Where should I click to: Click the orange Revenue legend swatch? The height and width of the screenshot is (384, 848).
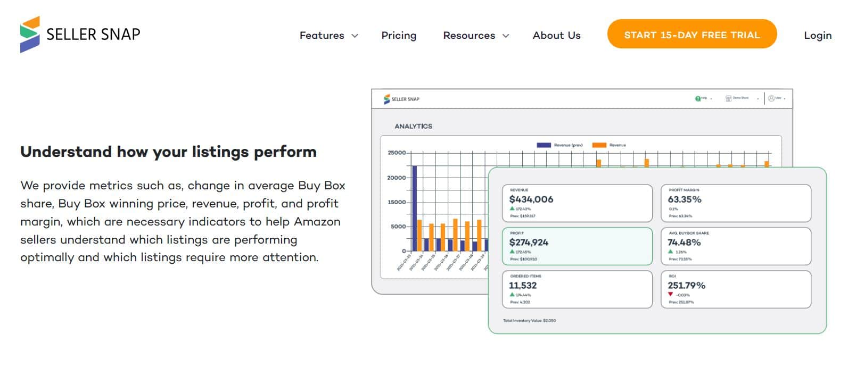[x=599, y=145]
